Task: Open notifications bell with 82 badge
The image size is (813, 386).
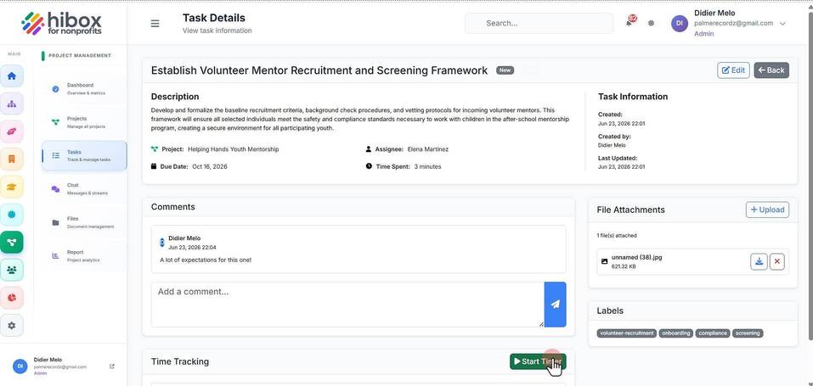Action: pyautogui.click(x=630, y=22)
